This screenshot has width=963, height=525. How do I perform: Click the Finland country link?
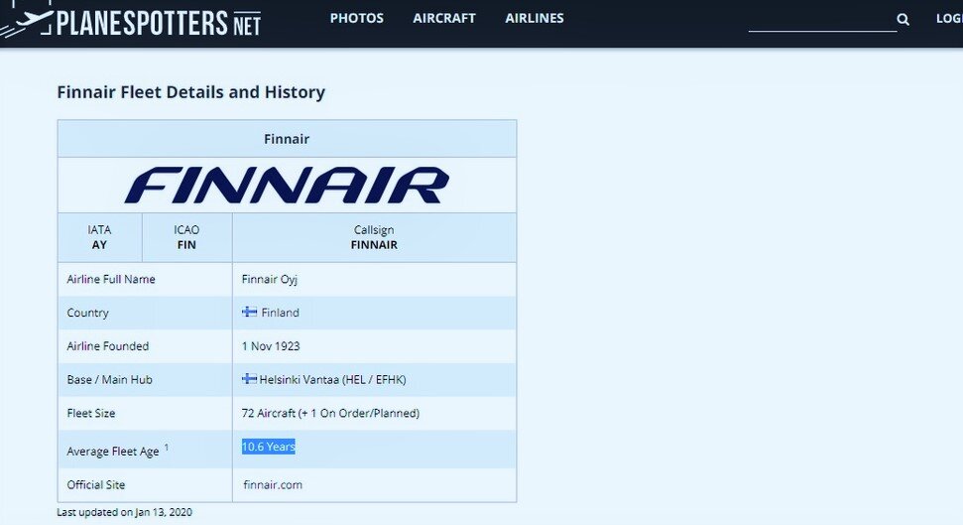coord(280,313)
